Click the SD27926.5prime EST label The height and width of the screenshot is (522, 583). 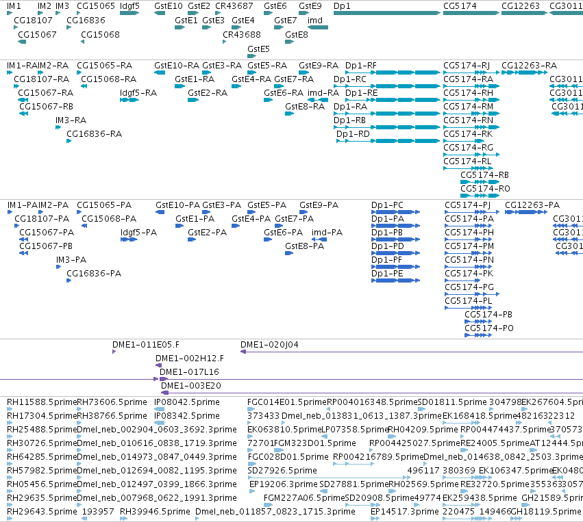coord(282,471)
